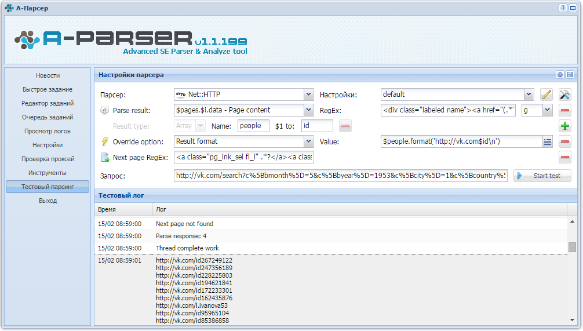Click Лог column header
Viewport: 583px width, 331px height.
click(359, 209)
